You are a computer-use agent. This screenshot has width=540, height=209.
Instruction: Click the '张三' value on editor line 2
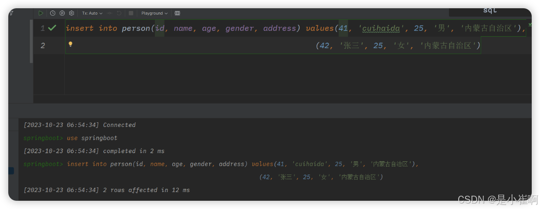(352, 46)
